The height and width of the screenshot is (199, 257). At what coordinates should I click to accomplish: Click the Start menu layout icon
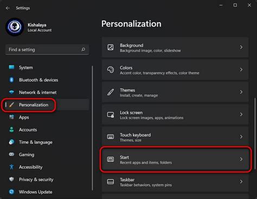click(x=111, y=159)
